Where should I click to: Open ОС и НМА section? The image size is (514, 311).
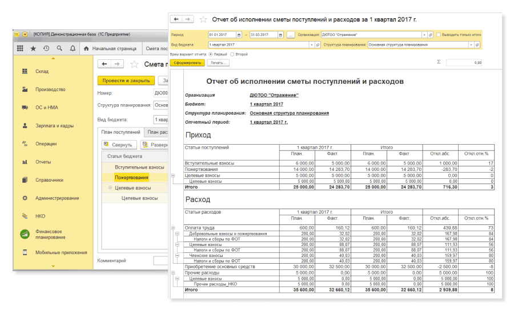[x=47, y=107]
